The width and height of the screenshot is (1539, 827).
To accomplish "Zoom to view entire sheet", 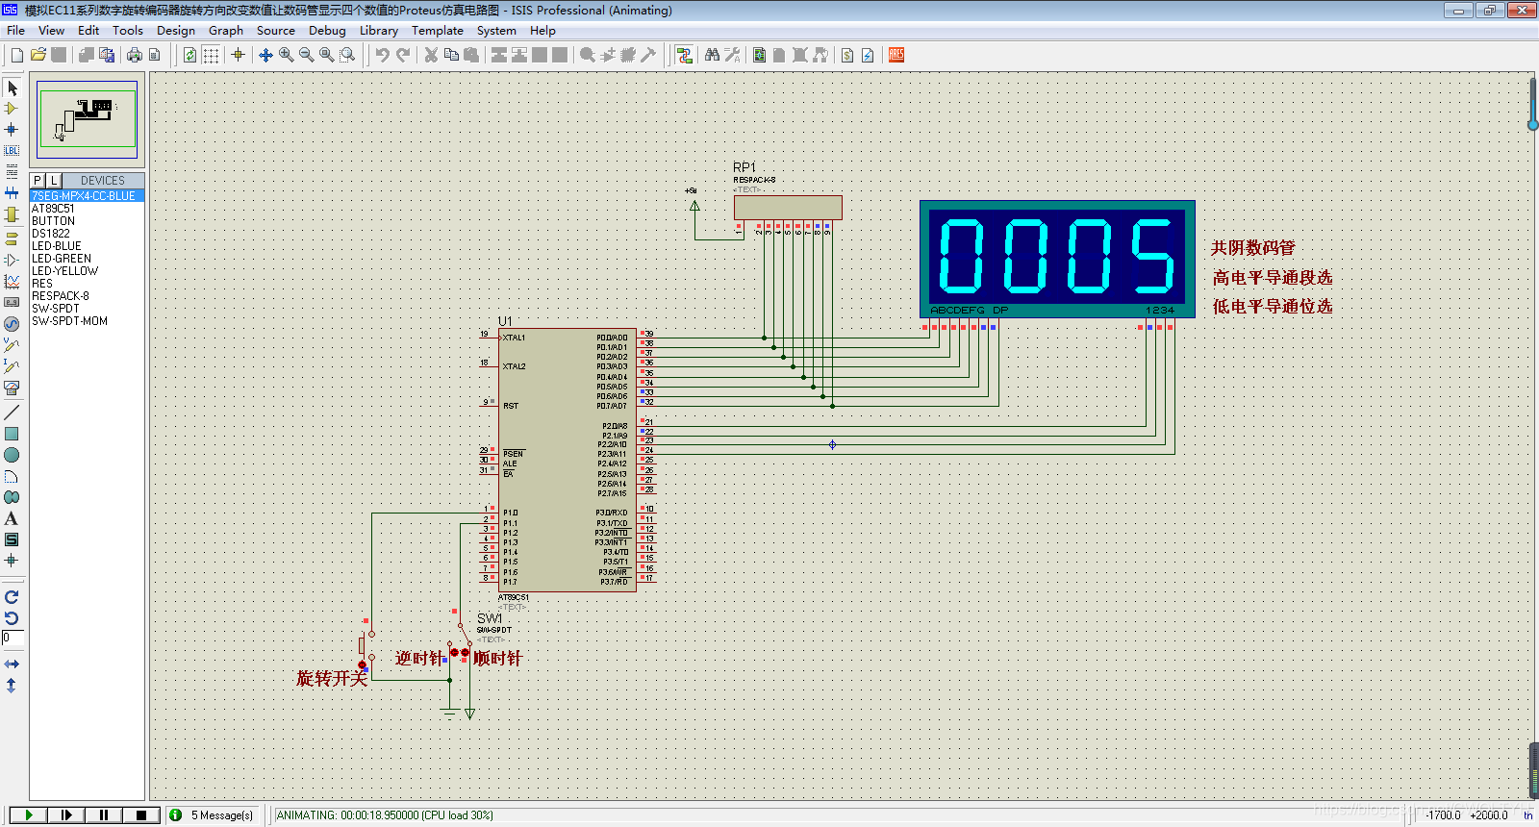I will [x=327, y=55].
